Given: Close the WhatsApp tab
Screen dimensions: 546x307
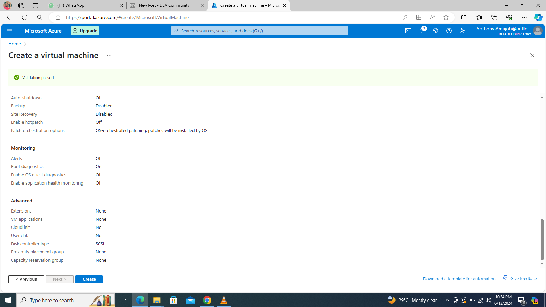Looking at the screenshot, I should pyautogui.click(x=121, y=5).
